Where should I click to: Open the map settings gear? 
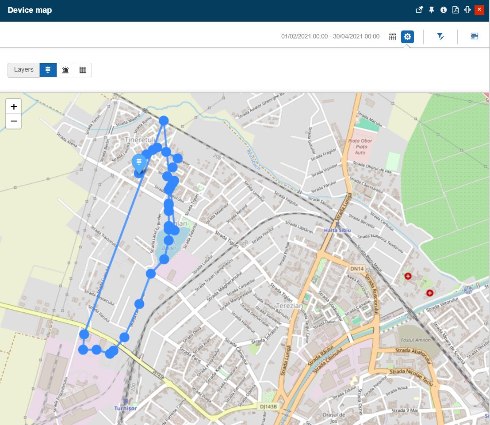tap(407, 37)
